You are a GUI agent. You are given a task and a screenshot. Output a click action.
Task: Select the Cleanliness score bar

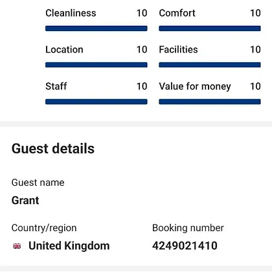point(96,28)
